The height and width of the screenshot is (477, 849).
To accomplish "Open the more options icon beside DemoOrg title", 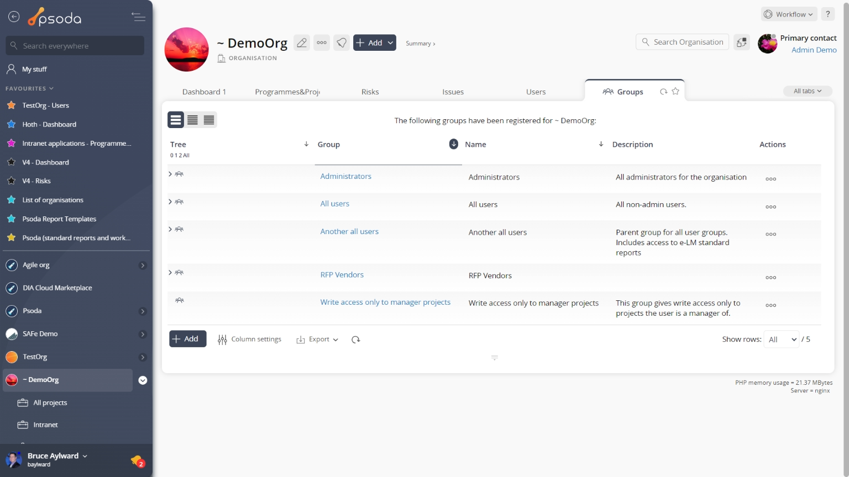I will (322, 43).
